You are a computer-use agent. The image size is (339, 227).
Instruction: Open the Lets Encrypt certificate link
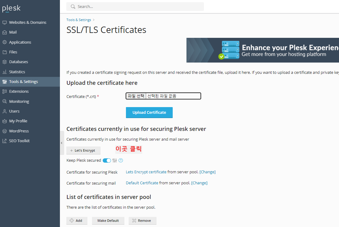click(146, 172)
